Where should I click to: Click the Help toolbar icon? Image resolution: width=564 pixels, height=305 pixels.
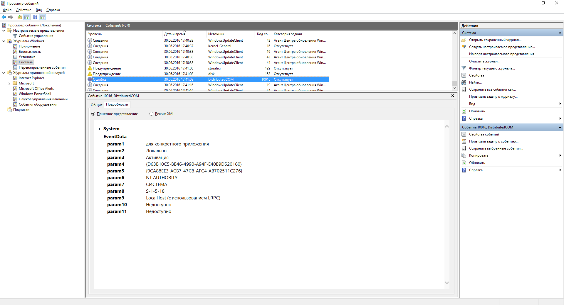[35, 17]
